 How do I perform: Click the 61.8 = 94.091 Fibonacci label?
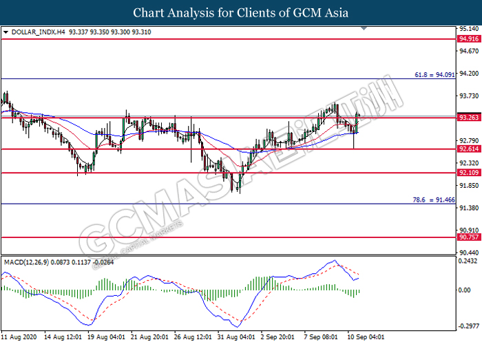pos(434,74)
